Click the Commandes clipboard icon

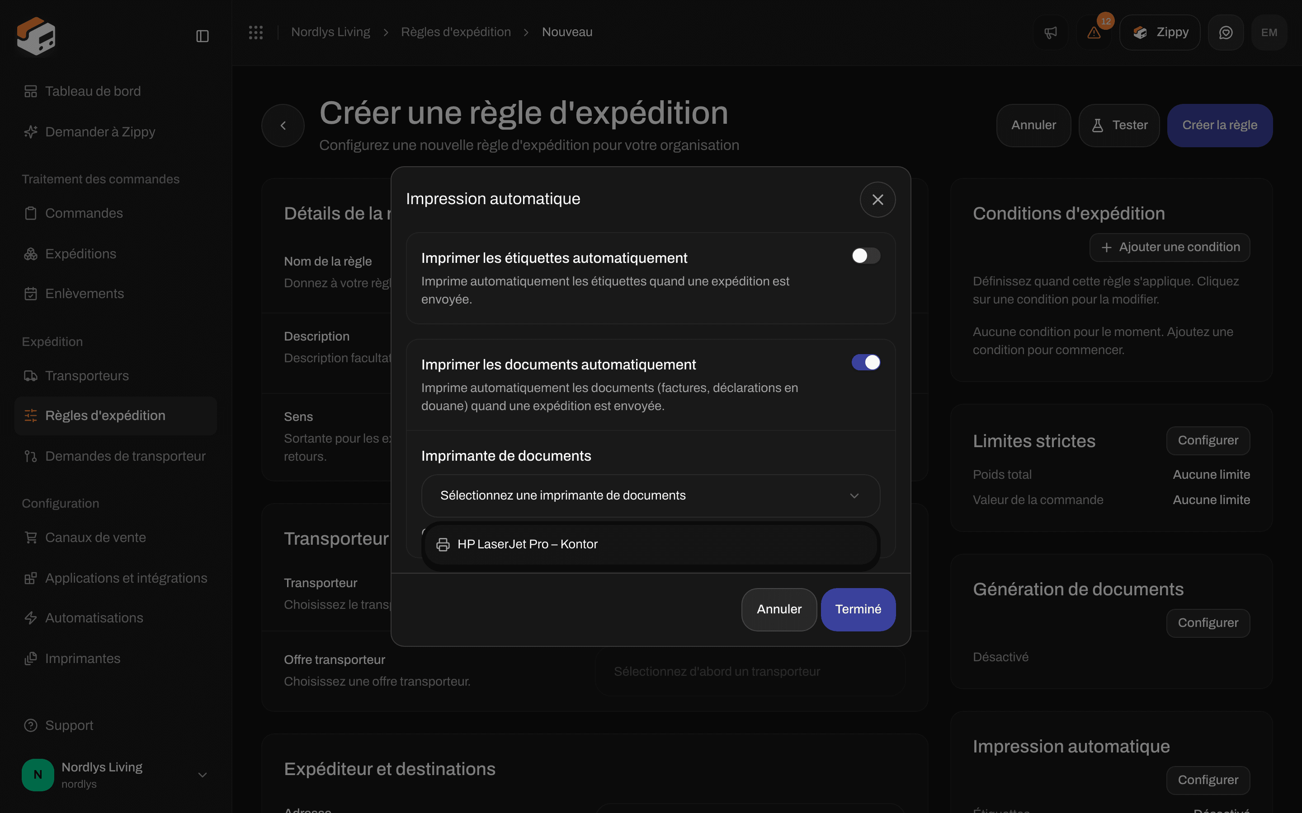31,214
